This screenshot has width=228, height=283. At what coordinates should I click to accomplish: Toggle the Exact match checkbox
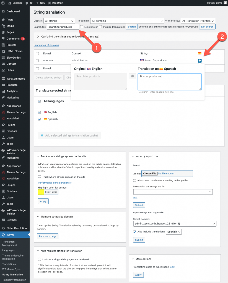[x=82, y=27]
